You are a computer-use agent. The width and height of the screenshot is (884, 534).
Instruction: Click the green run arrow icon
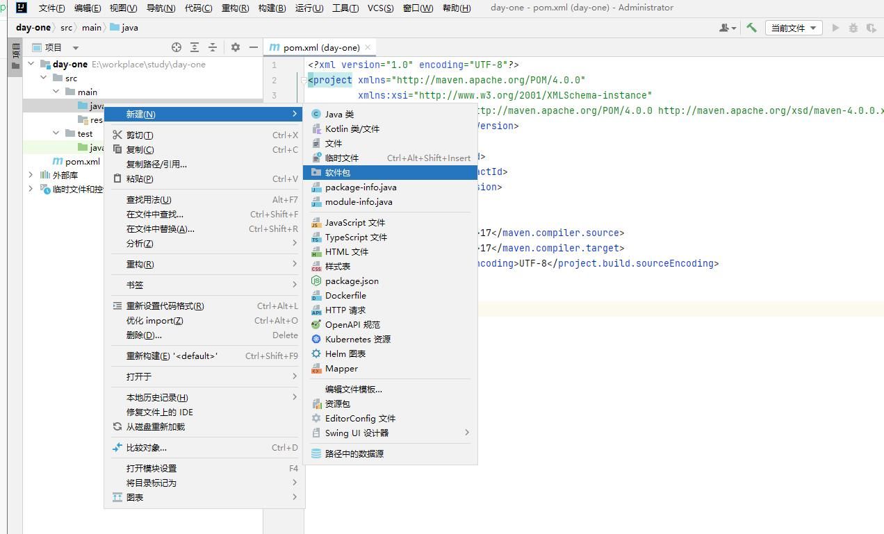click(835, 28)
